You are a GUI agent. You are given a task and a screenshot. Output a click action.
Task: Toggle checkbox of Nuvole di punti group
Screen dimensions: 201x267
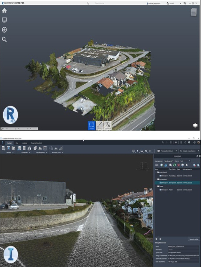[158, 172]
